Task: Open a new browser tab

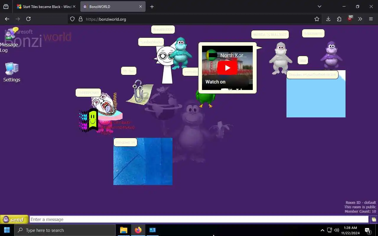Action: (x=152, y=6)
